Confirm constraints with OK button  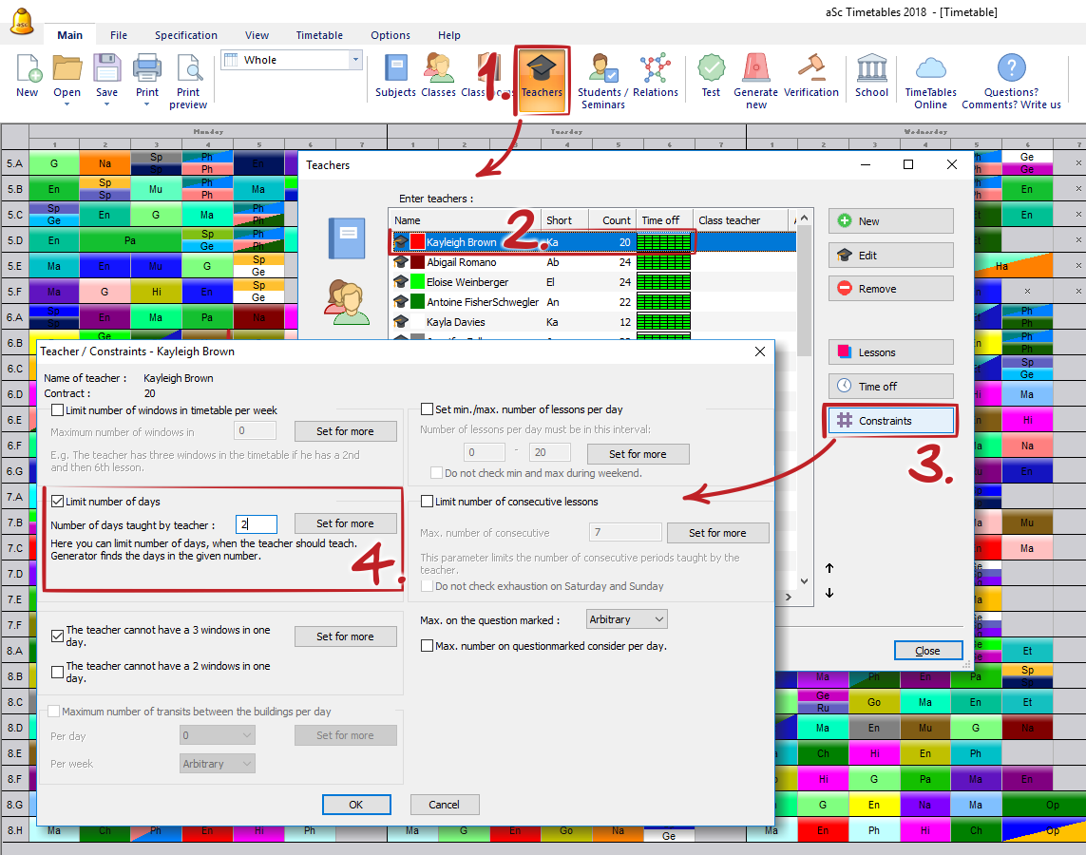[x=356, y=805]
